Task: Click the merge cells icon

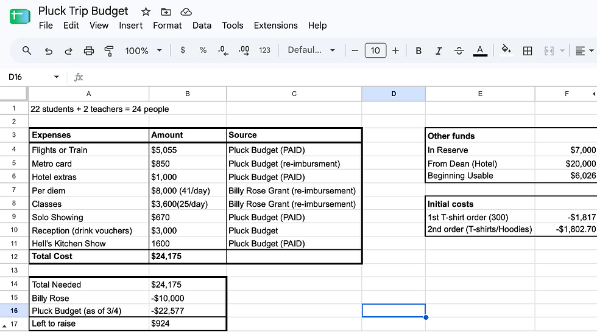Action: (549, 50)
